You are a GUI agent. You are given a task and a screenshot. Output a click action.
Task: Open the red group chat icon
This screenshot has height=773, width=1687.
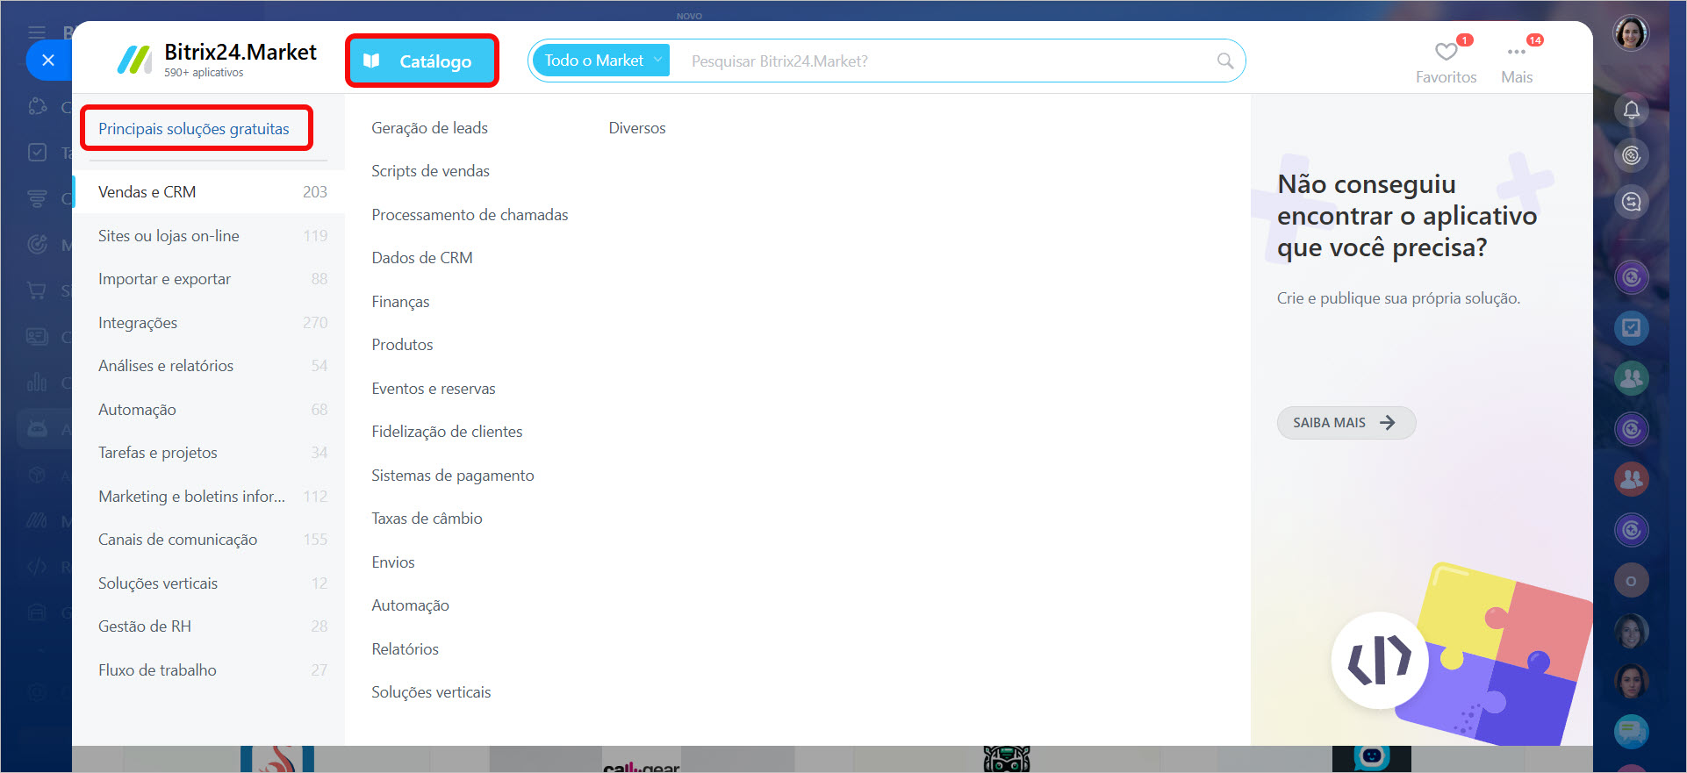click(x=1631, y=479)
